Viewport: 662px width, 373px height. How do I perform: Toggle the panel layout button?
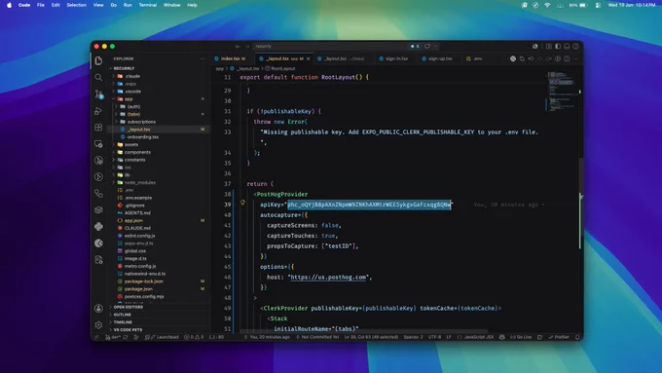click(567, 47)
